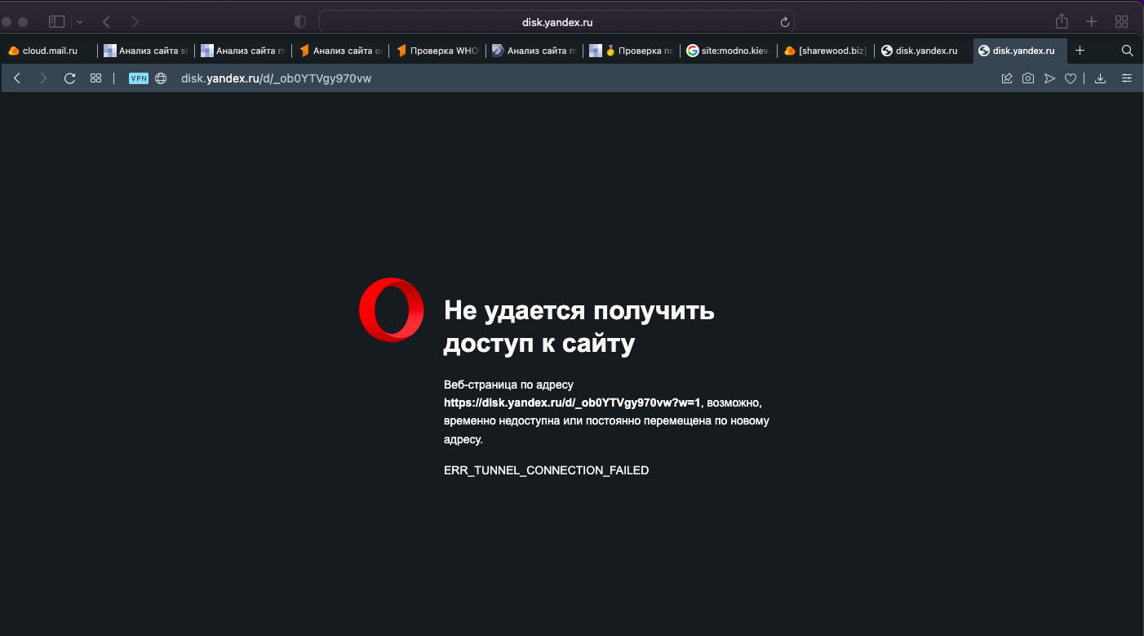Click the Opera URL disk.yandex.ru/d/_ob0YTVgy970vw
This screenshot has width=1144, height=636.
coord(276,78)
